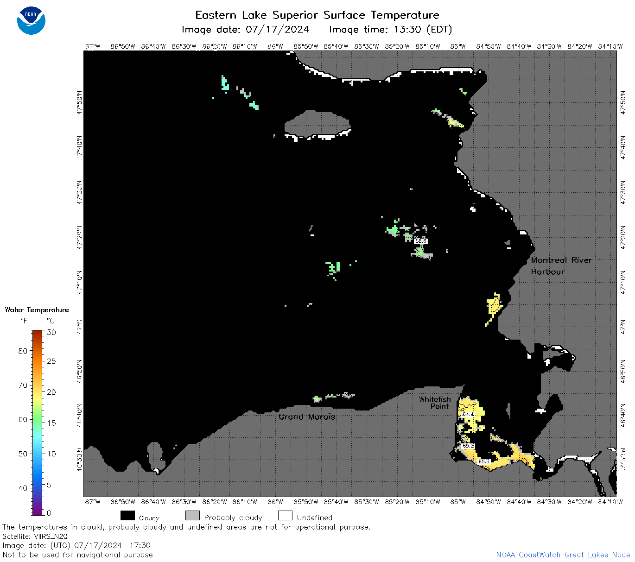Click the 65.8 temperature label on the map

click(x=483, y=461)
